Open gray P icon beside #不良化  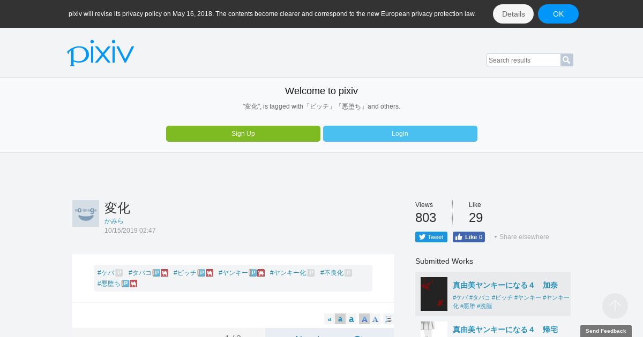pos(348,273)
